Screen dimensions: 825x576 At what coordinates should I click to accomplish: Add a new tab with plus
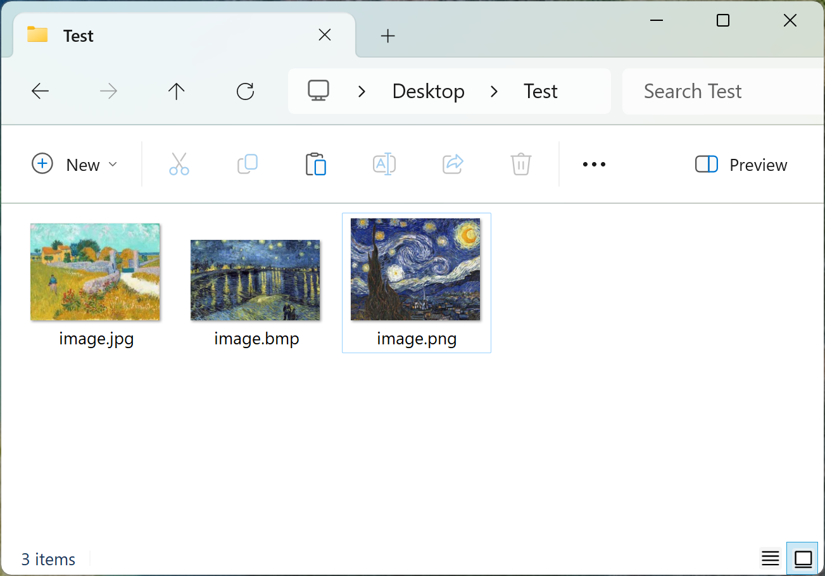[x=387, y=36]
